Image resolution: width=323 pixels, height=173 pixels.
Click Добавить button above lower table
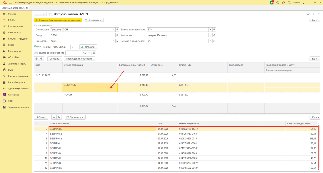(41, 117)
